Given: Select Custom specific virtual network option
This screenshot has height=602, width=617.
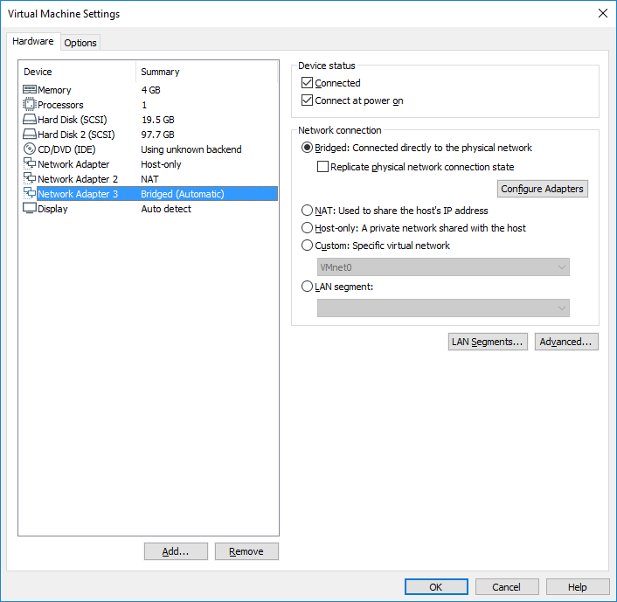Looking at the screenshot, I should [307, 246].
